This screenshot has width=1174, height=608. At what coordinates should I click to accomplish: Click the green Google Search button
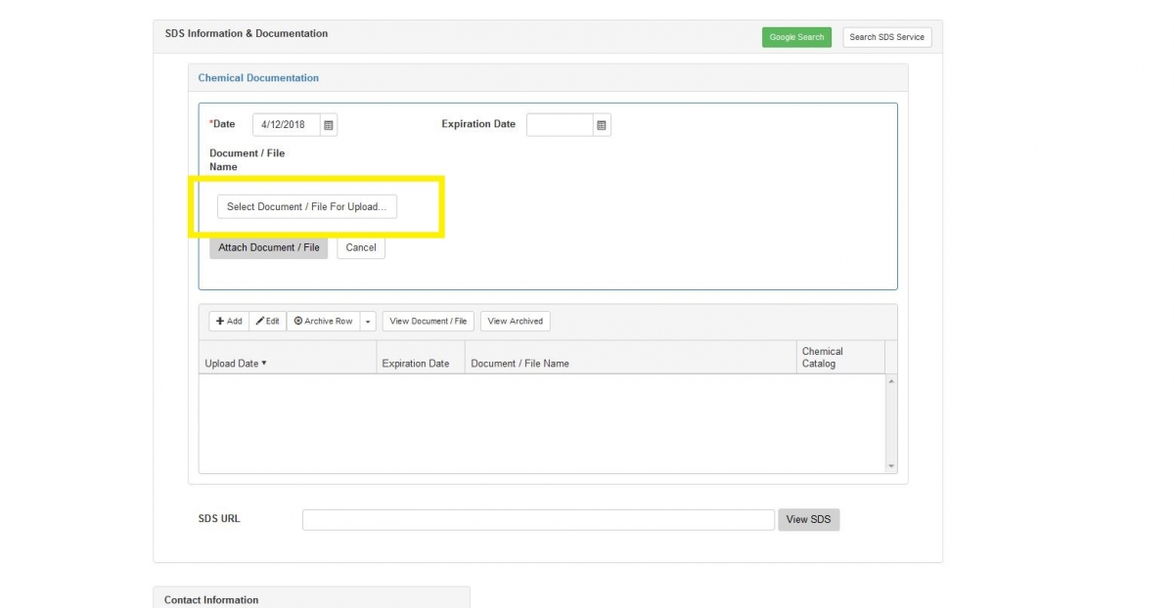[796, 36]
